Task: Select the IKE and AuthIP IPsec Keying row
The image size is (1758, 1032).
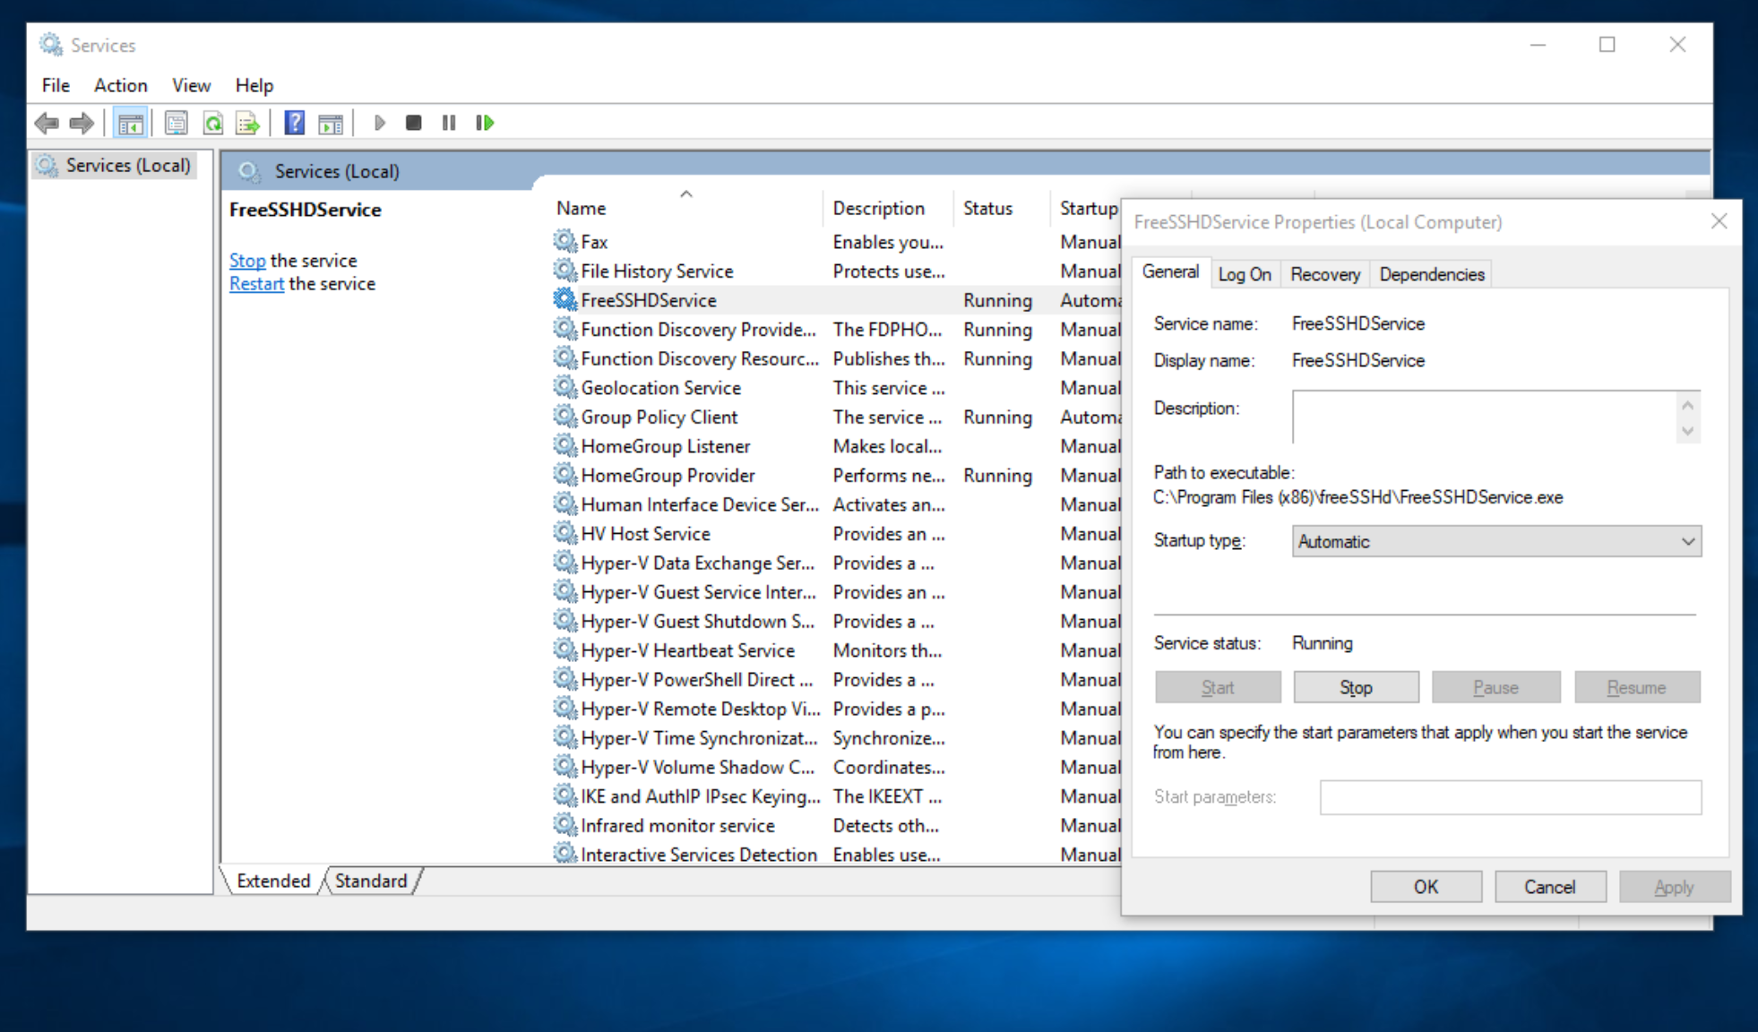Action: 834,796
